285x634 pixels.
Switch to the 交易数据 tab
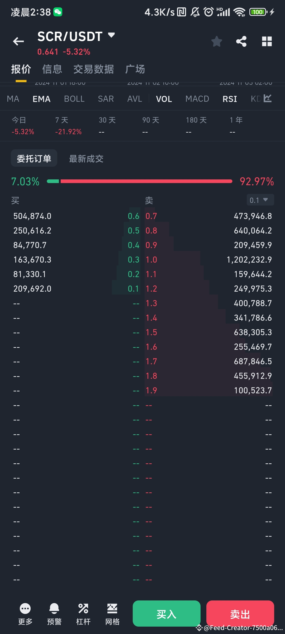94,69
